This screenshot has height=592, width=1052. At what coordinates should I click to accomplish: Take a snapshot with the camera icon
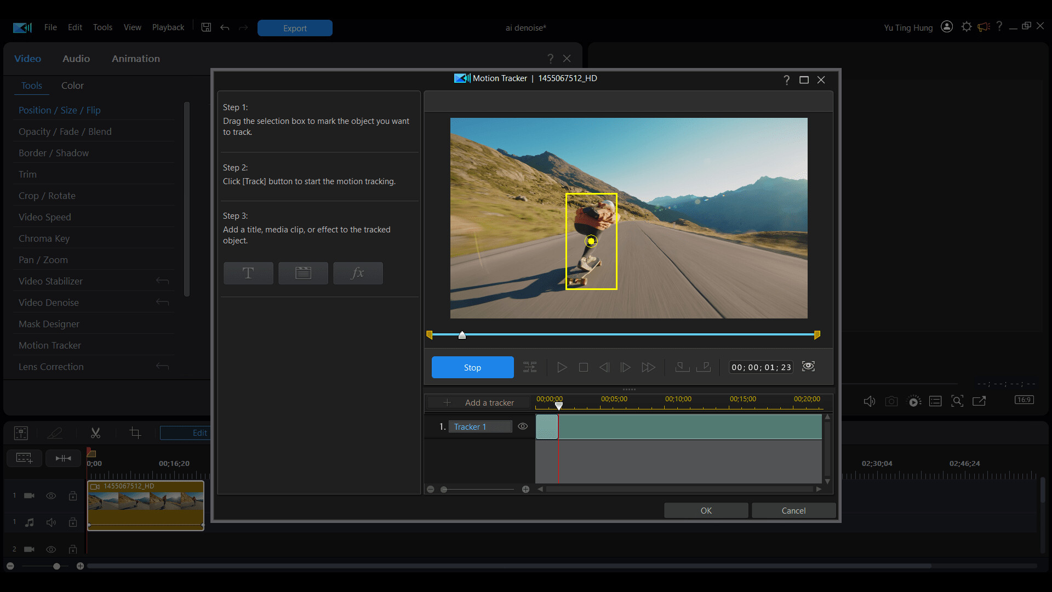(x=891, y=401)
